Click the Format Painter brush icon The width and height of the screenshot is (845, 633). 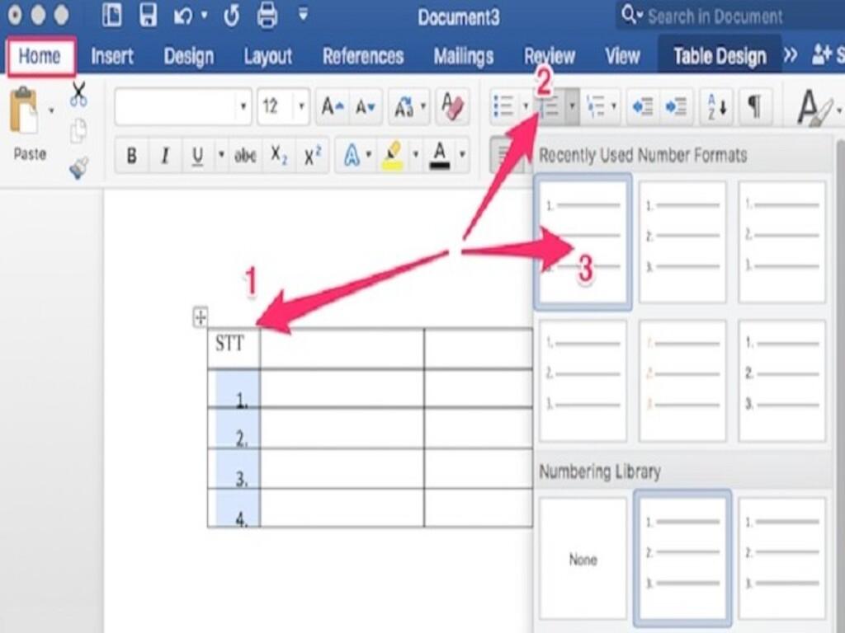[78, 168]
